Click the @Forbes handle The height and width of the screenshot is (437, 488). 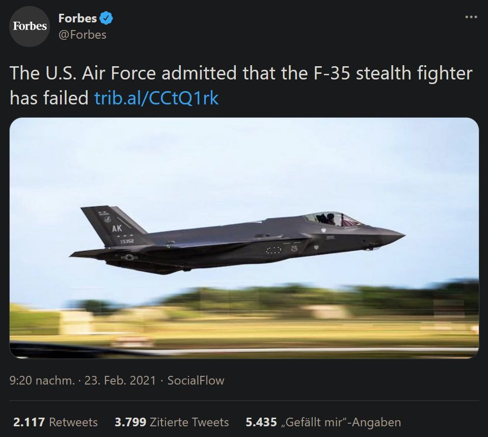(x=83, y=35)
